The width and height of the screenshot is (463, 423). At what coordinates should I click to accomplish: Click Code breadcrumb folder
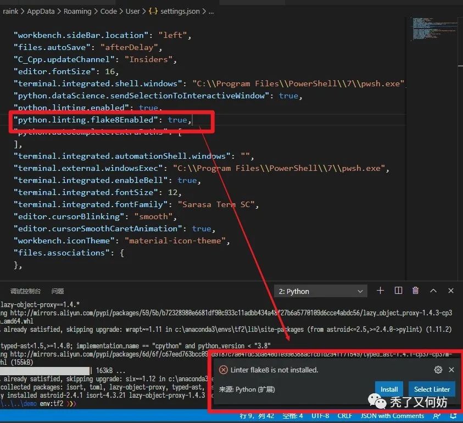pos(108,11)
